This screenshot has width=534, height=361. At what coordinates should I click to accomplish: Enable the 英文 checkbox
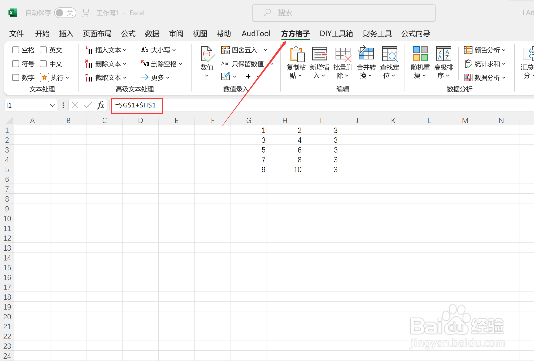pos(43,50)
